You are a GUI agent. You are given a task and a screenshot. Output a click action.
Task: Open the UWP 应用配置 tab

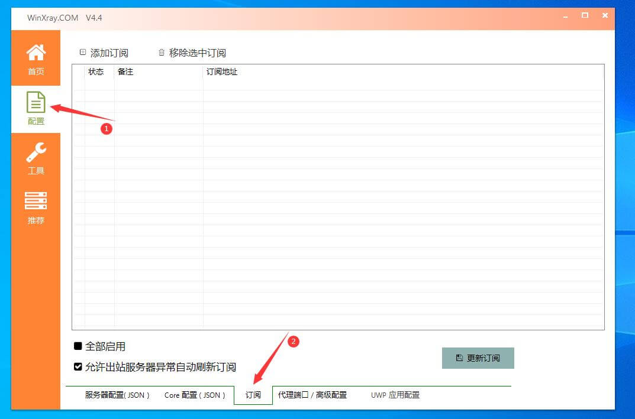point(395,395)
